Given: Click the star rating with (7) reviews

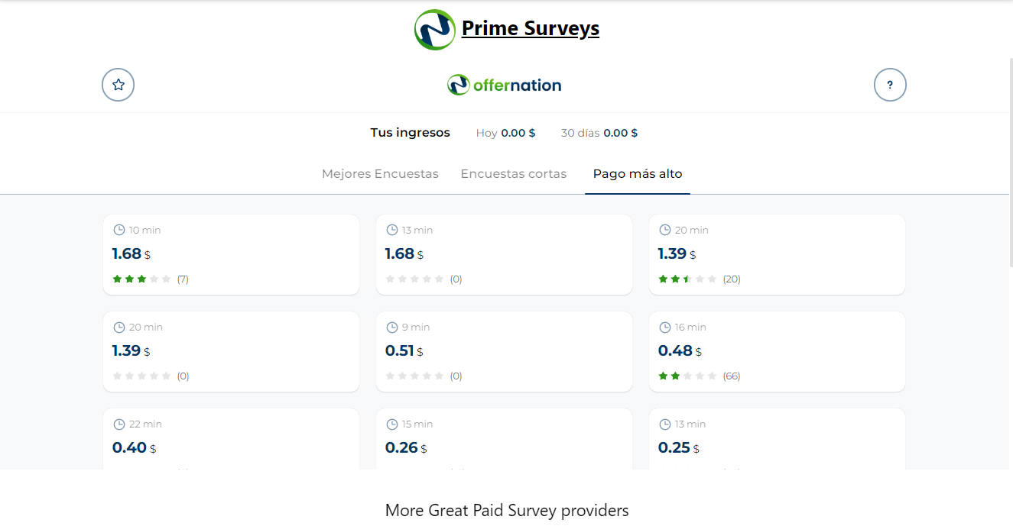Looking at the screenshot, I should pyautogui.click(x=151, y=279).
